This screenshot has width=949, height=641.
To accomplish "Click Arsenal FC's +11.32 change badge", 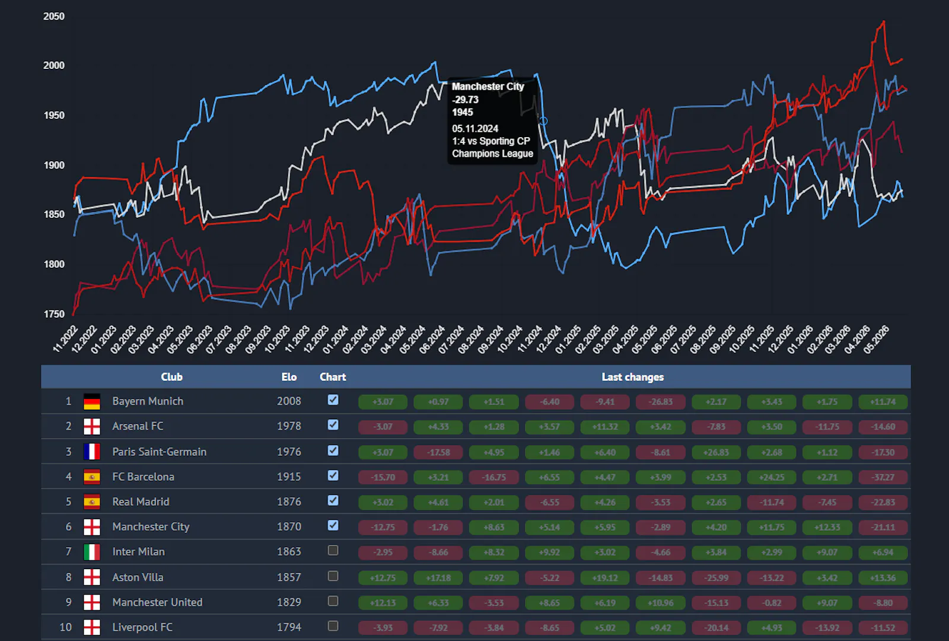I will 605,427.
